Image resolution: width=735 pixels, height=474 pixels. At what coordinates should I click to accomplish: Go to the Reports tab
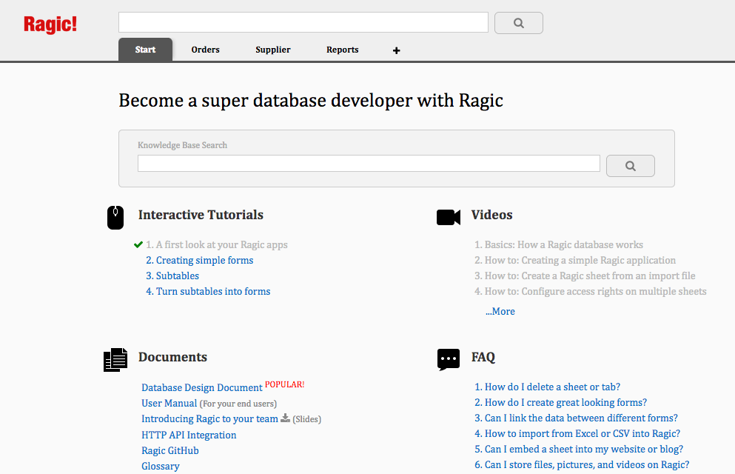[343, 50]
